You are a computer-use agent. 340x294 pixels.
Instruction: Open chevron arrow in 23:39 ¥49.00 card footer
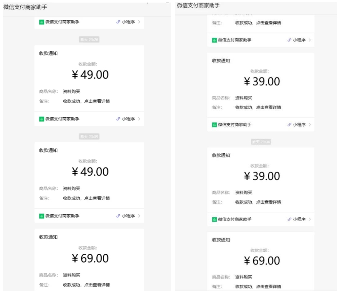pos(139,216)
